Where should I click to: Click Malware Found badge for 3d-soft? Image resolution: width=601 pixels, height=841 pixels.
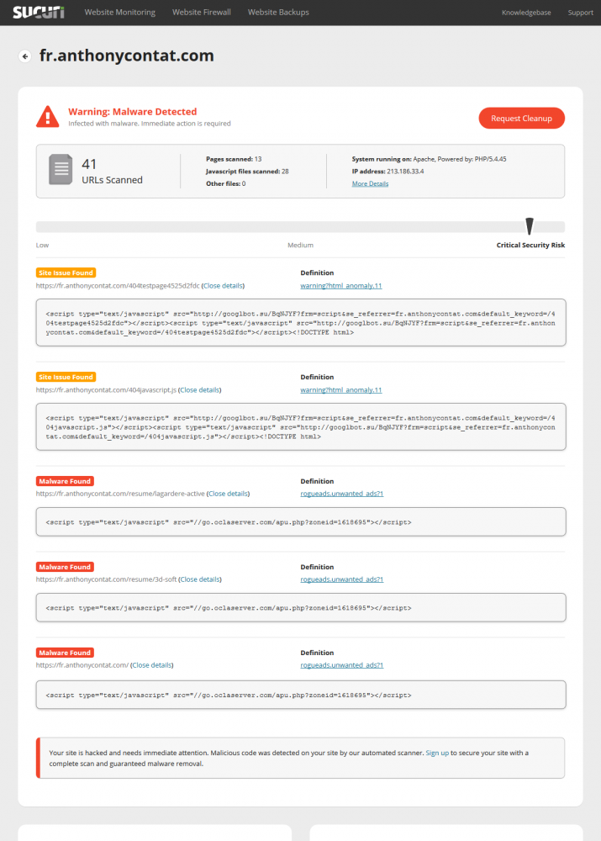pyautogui.click(x=65, y=567)
